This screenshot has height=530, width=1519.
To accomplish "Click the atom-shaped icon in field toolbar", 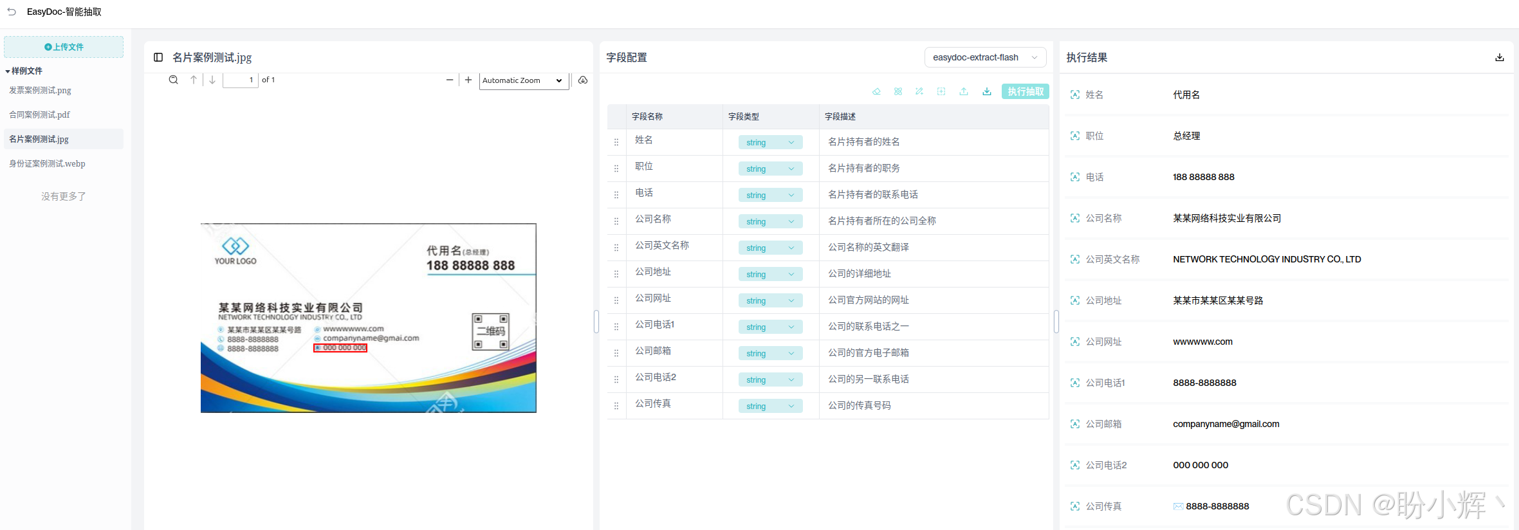I will [898, 91].
